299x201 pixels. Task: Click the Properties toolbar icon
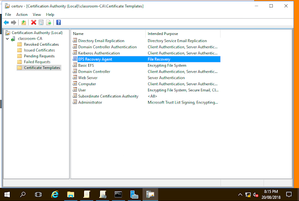coord(41,22)
